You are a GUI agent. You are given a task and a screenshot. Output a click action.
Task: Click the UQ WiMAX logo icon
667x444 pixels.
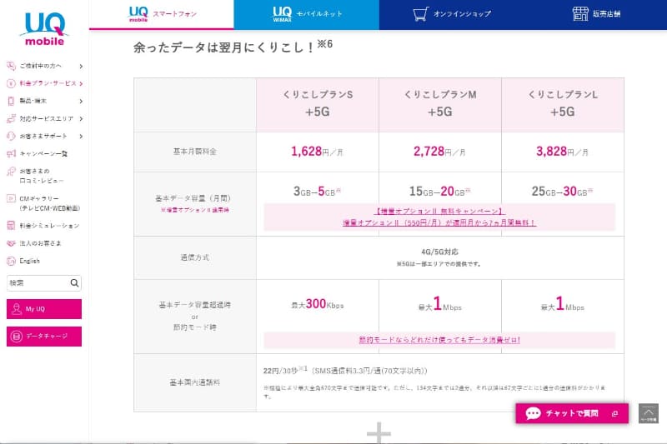282,14
